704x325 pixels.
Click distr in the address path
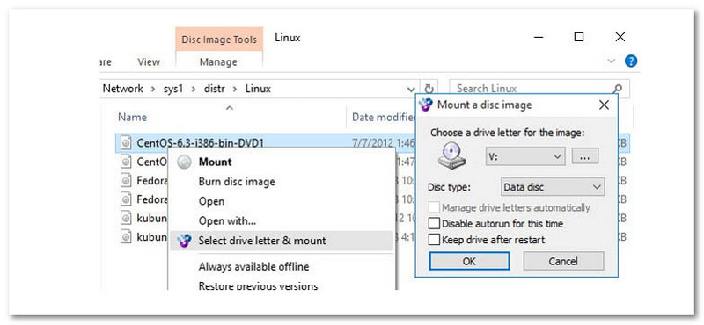215,89
